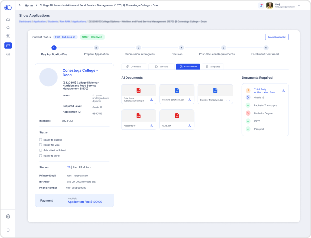Click the settings gear in sidebar
311x238 pixels.
pos(8,216)
